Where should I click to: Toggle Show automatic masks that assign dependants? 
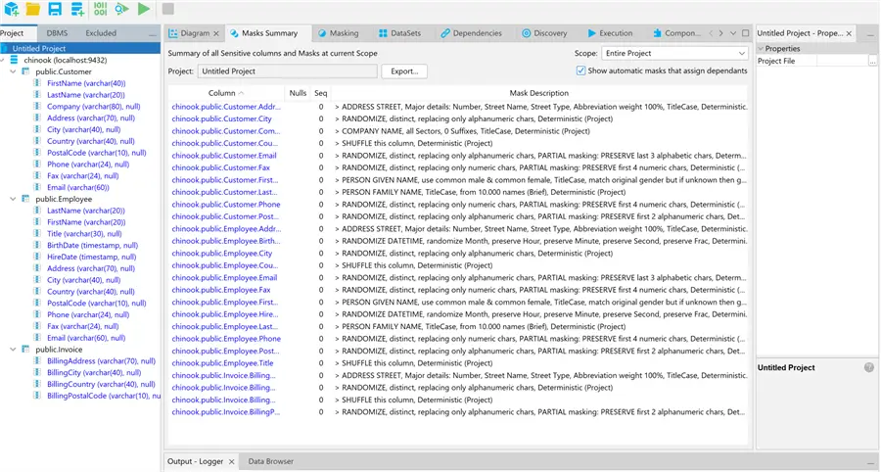click(580, 71)
